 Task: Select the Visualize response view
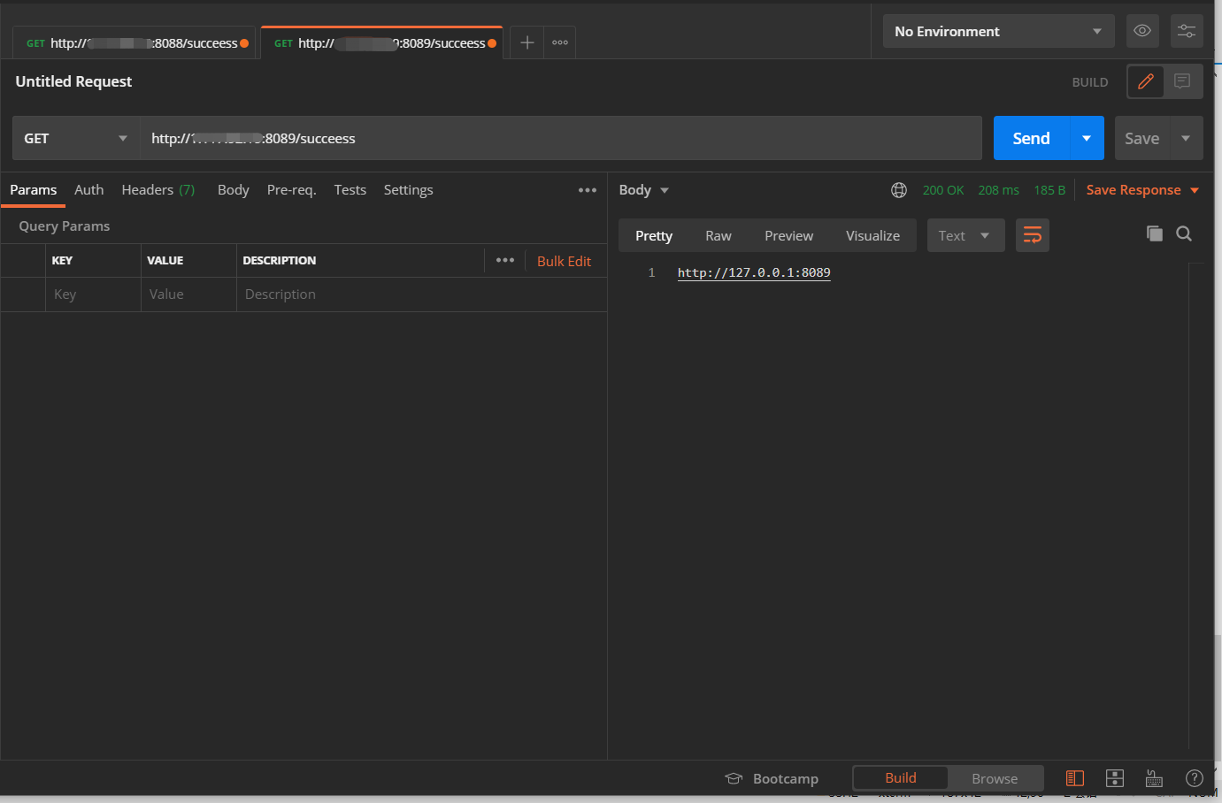click(x=872, y=235)
